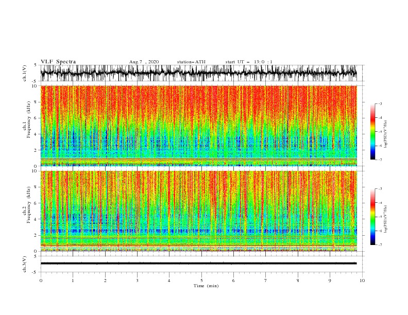Click the last time axis tick label "10"
Screen dimensions: 408x315
click(362, 281)
